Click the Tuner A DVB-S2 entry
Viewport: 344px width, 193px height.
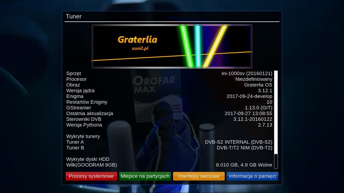169,142
